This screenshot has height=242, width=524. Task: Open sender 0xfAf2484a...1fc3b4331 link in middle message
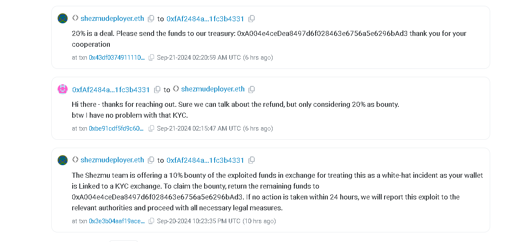click(111, 90)
